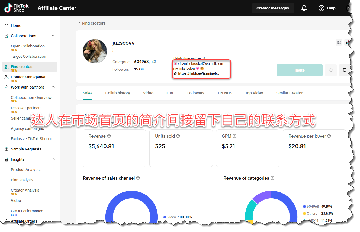The width and height of the screenshot is (360, 232).
Task: Open the Video tab
Action: pyautogui.click(x=148, y=93)
